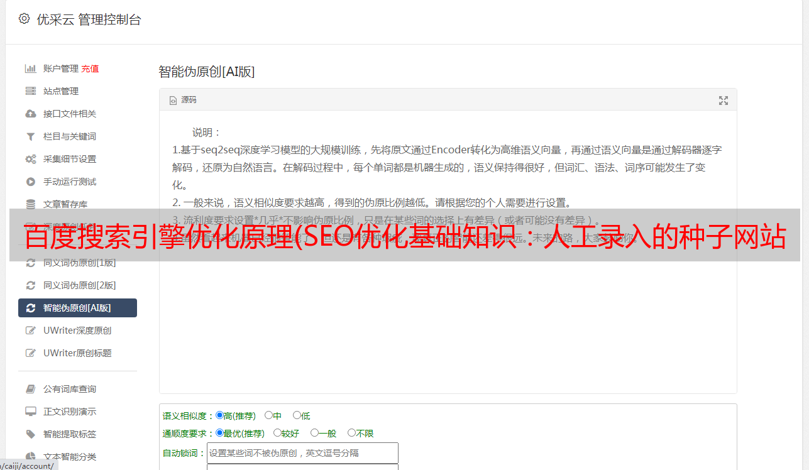Click the edit icon for UWriter深度原创
This screenshot has height=470, width=809.
[x=30, y=331]
